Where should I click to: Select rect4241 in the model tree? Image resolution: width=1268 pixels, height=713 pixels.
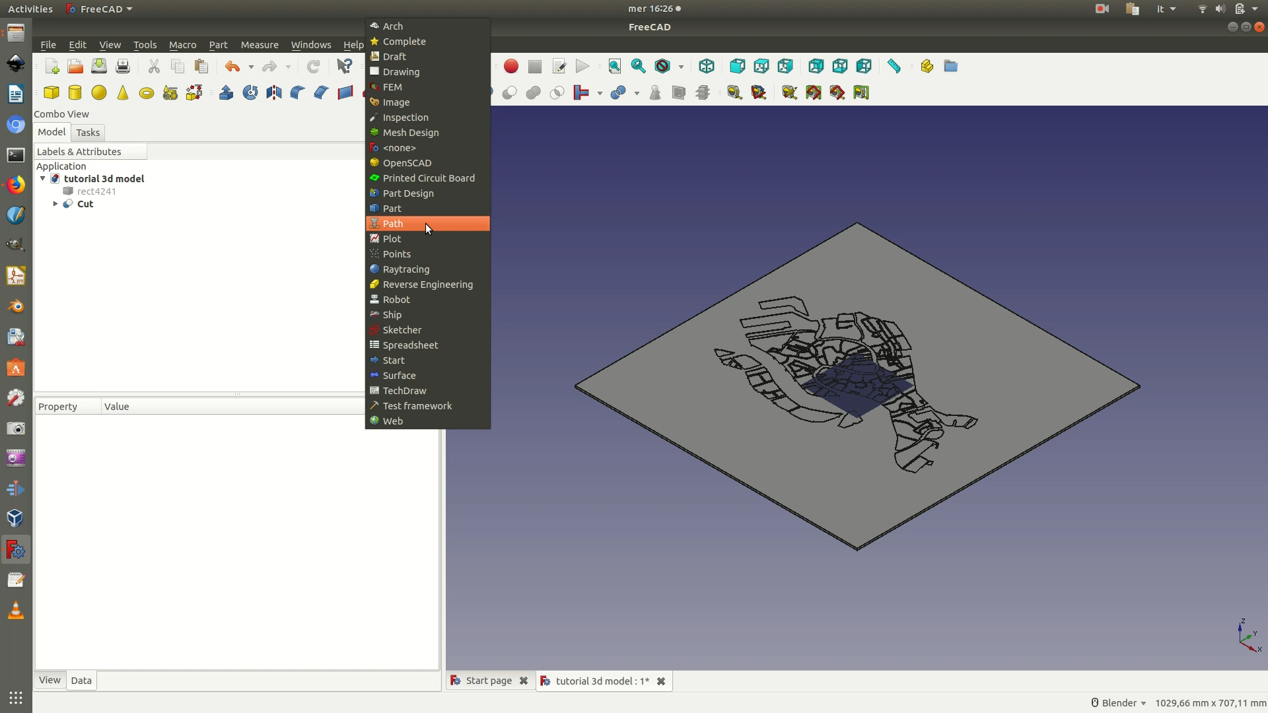96,191
